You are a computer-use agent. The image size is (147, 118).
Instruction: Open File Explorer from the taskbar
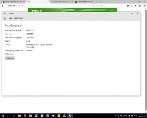pyautogui.click(x=19, y=116)
